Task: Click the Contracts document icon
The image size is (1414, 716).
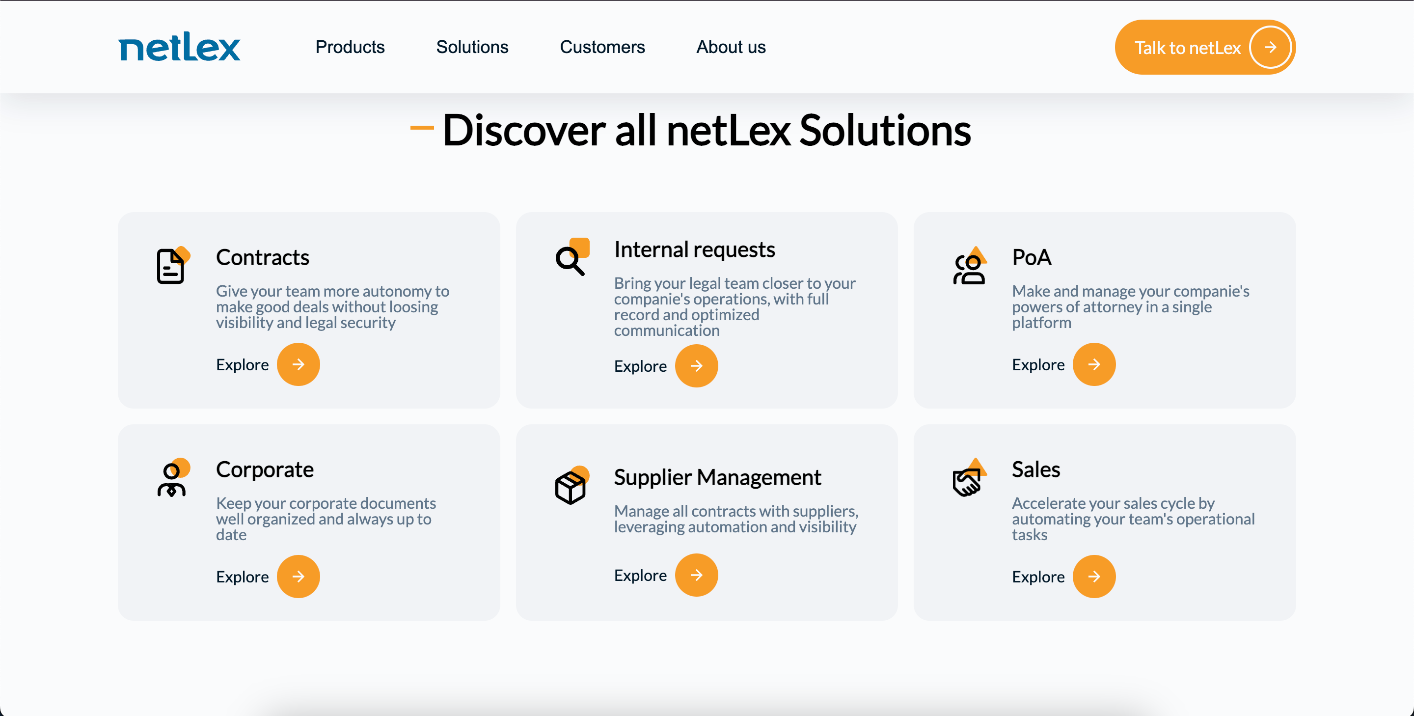Action: pos(173,265)
